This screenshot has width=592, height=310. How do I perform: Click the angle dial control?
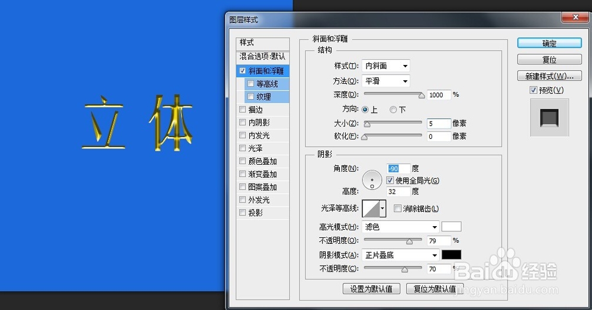[372, 180]
